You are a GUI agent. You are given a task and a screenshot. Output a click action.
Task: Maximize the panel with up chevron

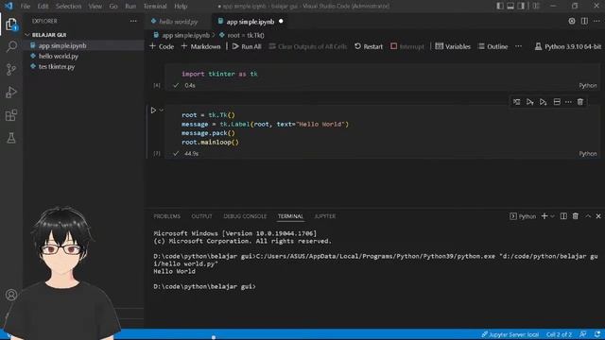588,216
